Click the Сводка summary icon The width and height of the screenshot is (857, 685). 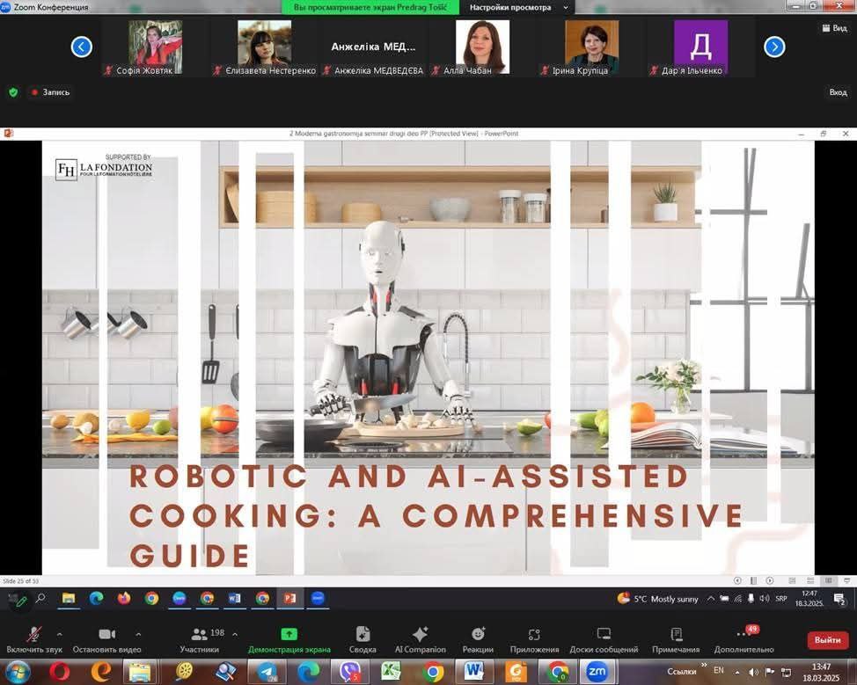pyautogui.click(x=363, y=638)
